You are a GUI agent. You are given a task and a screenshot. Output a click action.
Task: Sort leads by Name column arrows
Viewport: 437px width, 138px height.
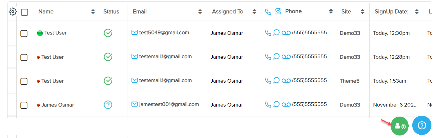[x=93, y=12]
